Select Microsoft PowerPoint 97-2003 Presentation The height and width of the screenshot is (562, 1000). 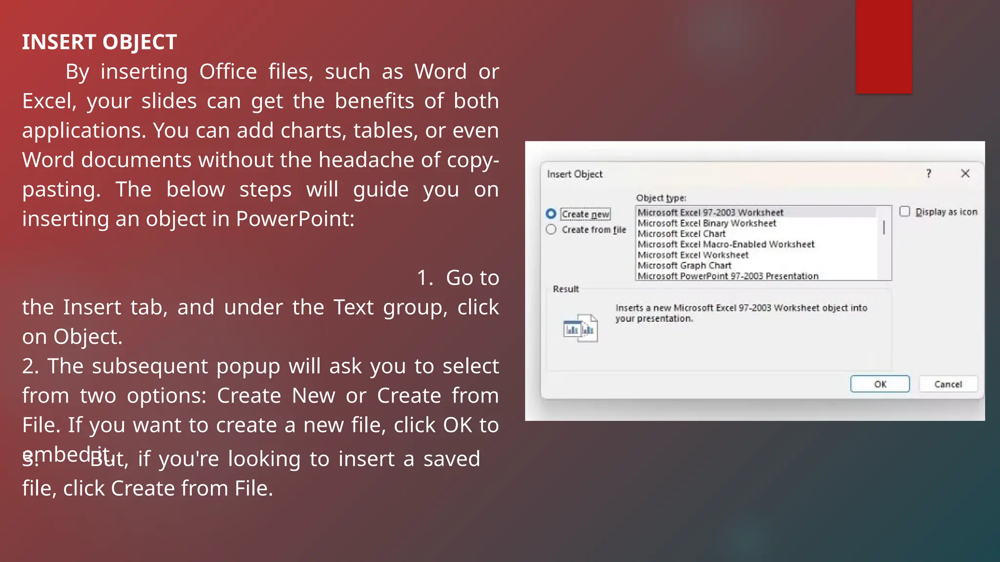756,276
